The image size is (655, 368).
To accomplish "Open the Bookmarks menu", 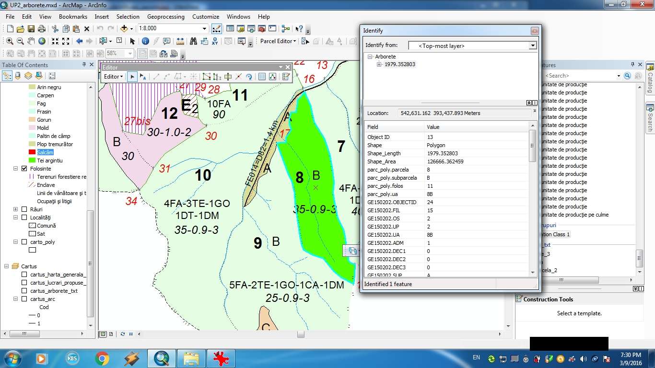I will point(73,17).
